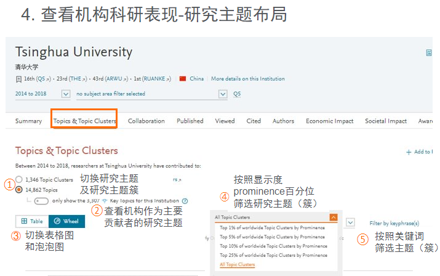This screenshot has height=276, width=440.
Task: Toggle only show Key Topics switch
Action: click(41, 201)
